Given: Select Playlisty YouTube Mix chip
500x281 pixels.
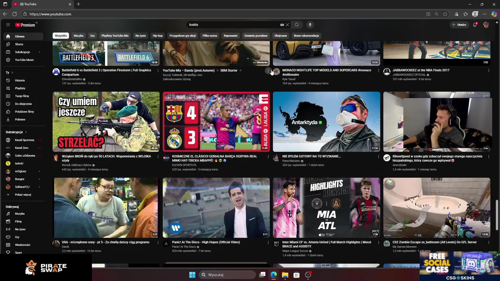Looking at the screenshot, I should pyautogui.click(x=115, y=36).
